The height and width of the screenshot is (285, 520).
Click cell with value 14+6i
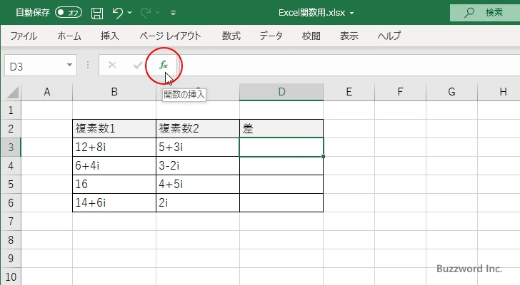pos(114,202)
